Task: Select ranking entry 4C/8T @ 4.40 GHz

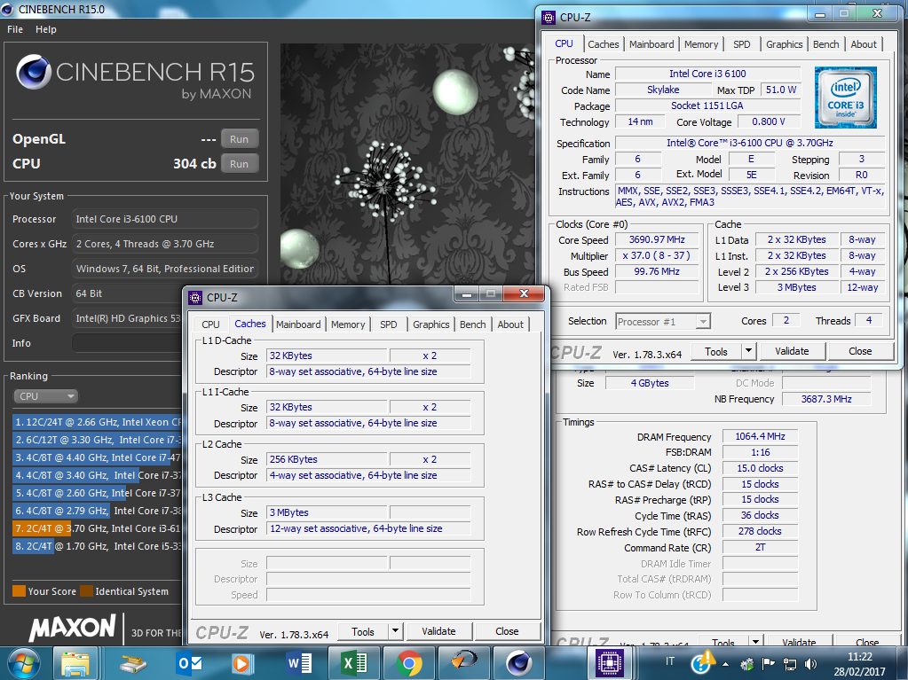Action: (98, 457)
